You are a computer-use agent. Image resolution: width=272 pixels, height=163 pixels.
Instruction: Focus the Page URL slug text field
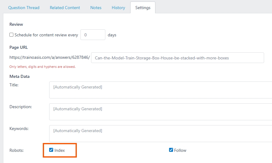point(177,58)
